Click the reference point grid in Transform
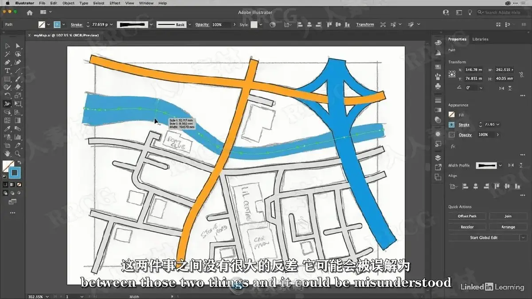The width and height of the screenshot is (532, 299). click(x=452, y=74)
